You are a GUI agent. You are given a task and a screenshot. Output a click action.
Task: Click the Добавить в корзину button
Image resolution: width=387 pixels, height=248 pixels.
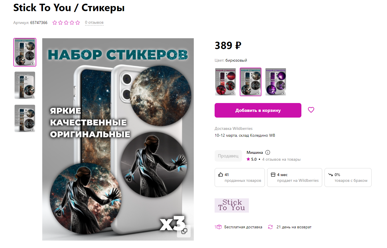click(x=258, y=110)
